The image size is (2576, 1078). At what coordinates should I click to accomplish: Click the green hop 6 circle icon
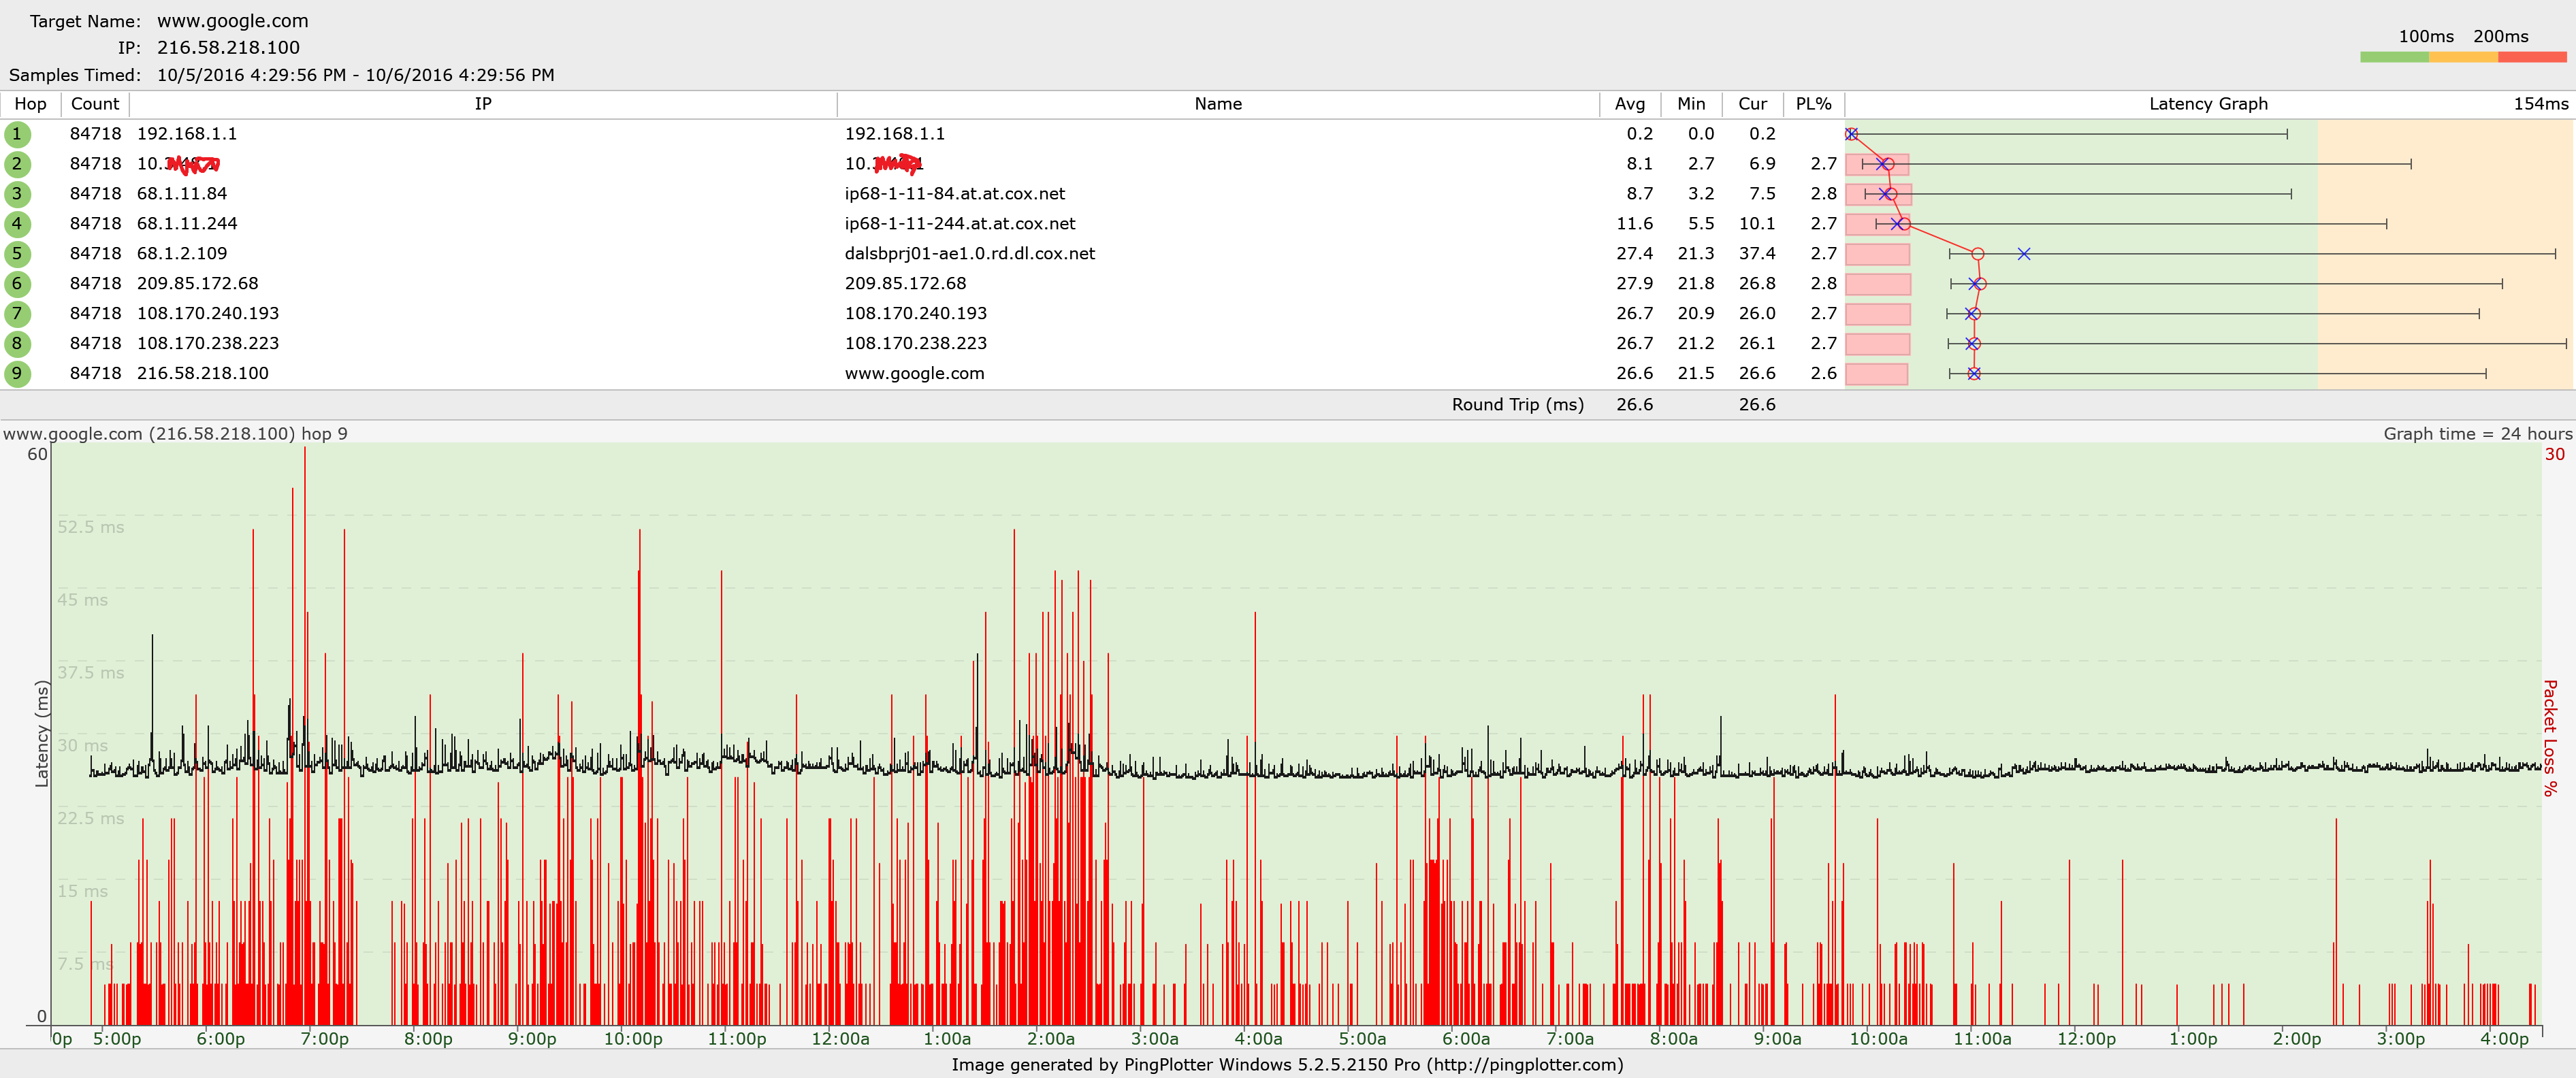[x=17, y=284]
